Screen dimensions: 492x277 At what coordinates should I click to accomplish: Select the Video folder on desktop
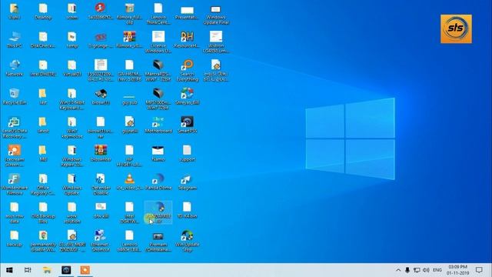(x=14, y=12)
